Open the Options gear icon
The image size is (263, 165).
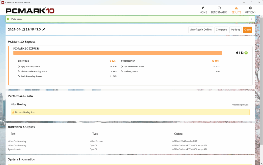pyautogui.click(x=250, y=8)
